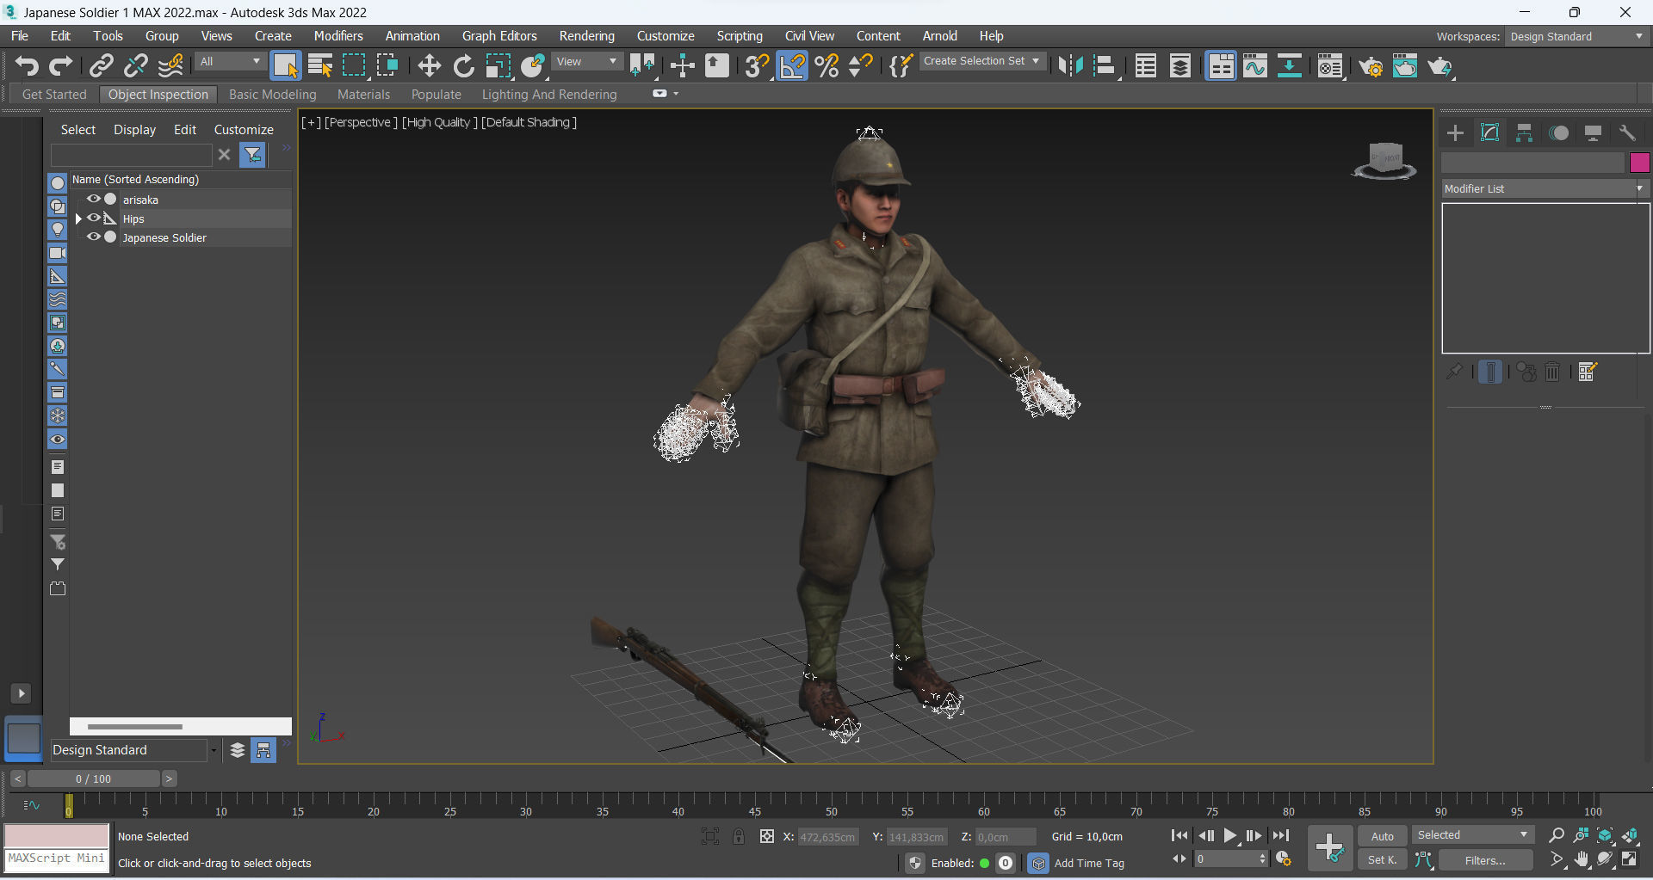
Task: Hide Japanese Soldier via eye icon
Action: coord(94,237)
